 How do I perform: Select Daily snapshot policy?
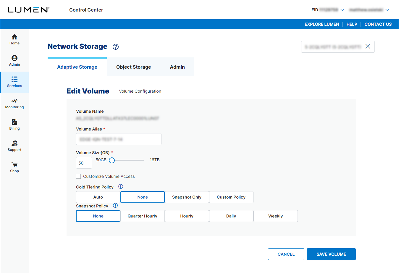click(x=231, y=216)
